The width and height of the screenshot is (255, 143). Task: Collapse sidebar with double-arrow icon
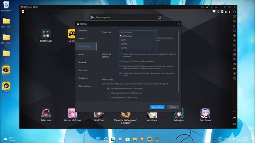(235, 7)
